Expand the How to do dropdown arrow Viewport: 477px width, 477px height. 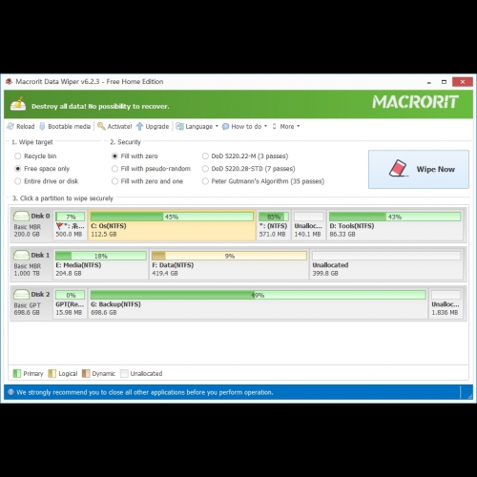click(x=265, y=126)
